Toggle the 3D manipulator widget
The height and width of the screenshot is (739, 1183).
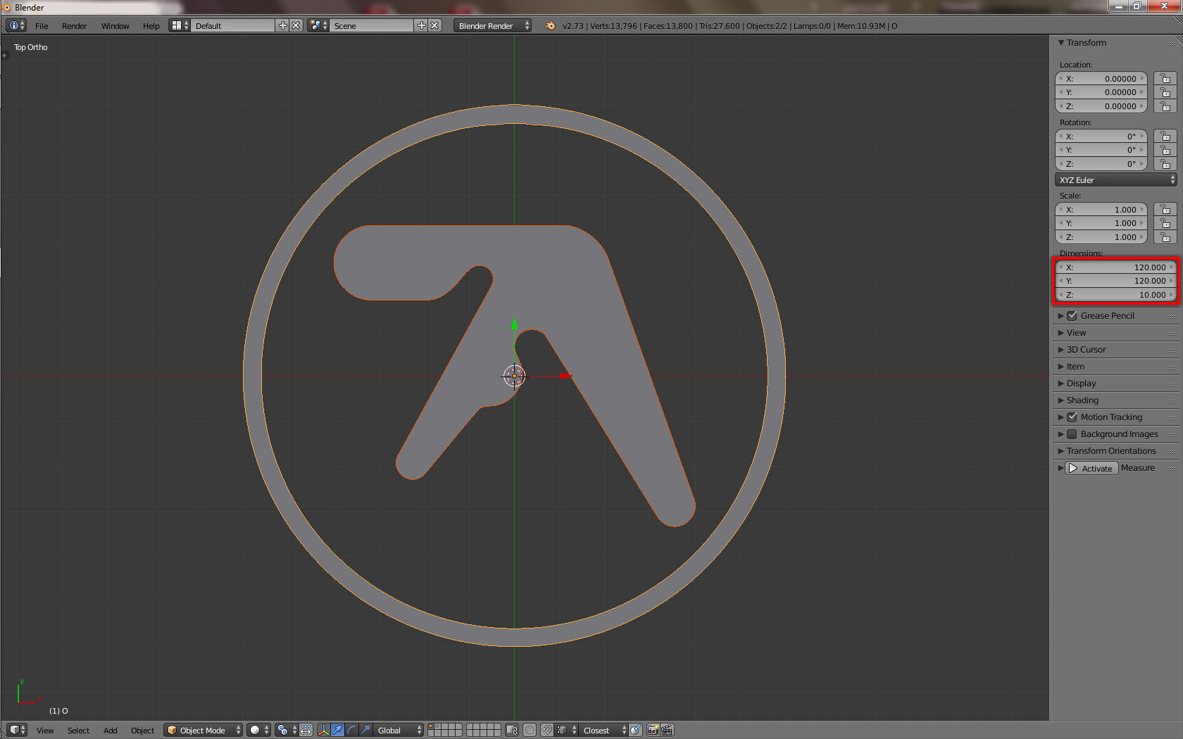click(x=323, y=730)
